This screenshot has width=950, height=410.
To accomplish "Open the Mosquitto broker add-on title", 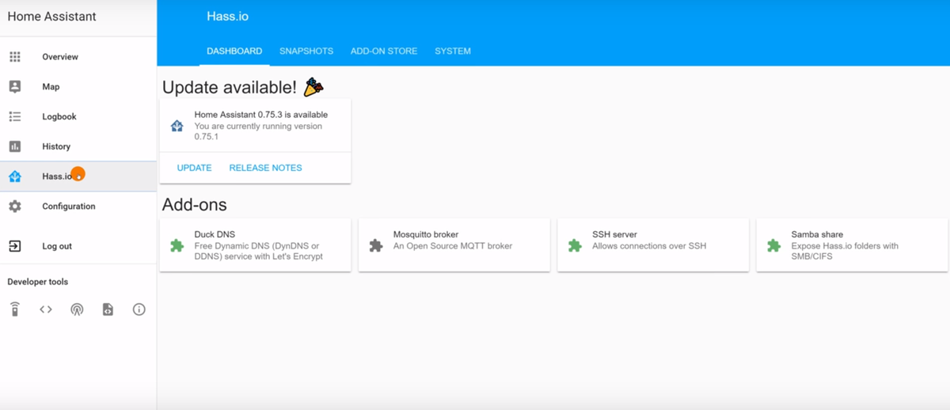I will click(x=426, y=234).
